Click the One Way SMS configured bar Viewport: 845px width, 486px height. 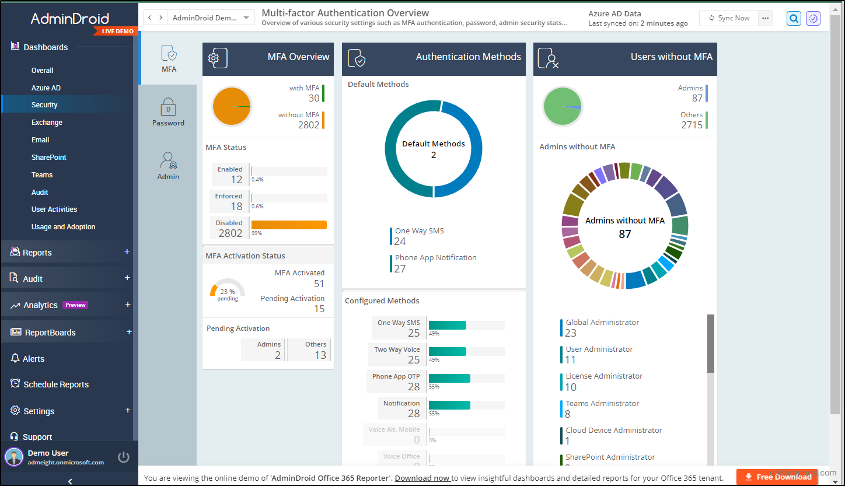[448, 325]
